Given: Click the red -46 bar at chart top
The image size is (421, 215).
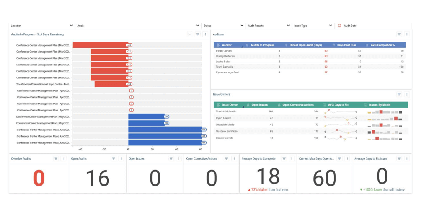Looking at the screenshot, I should pyautogui.click(x=100, y=45).
